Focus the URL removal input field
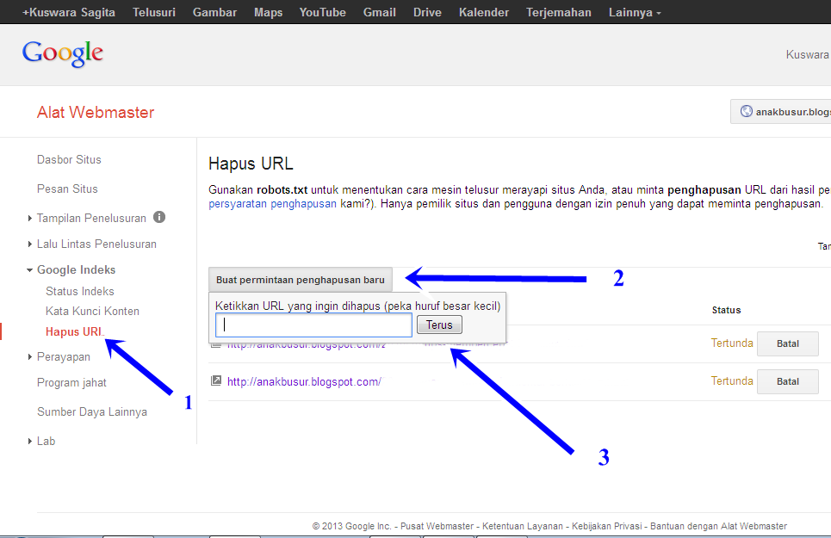This screenshot has height=538, width=831. [313, 325]
